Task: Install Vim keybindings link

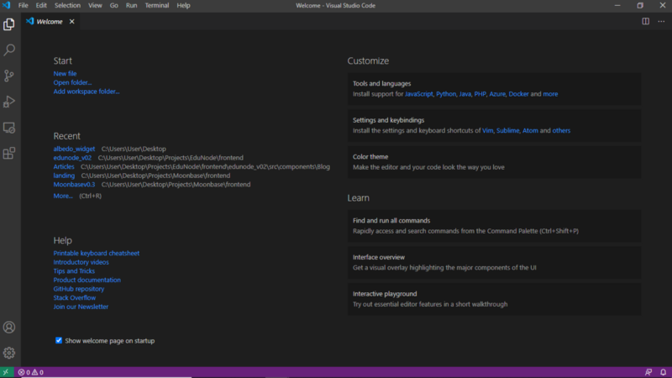Action: coord(488,131)
